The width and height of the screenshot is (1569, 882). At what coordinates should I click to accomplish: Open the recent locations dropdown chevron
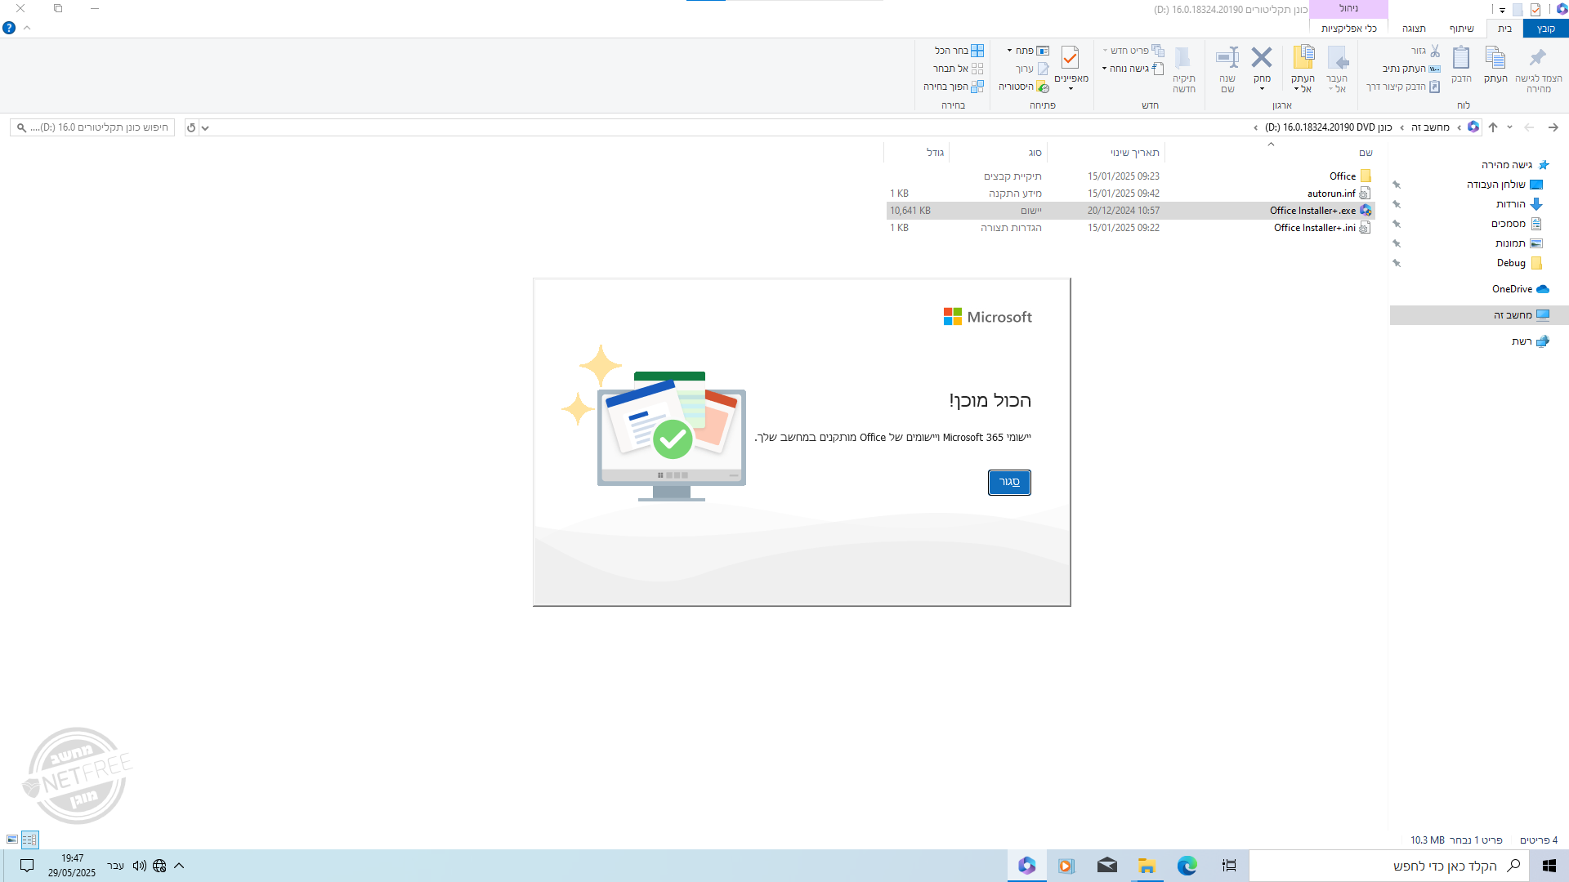1509,127
